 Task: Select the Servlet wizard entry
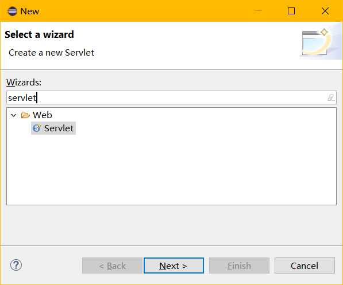tap(53, 128)
